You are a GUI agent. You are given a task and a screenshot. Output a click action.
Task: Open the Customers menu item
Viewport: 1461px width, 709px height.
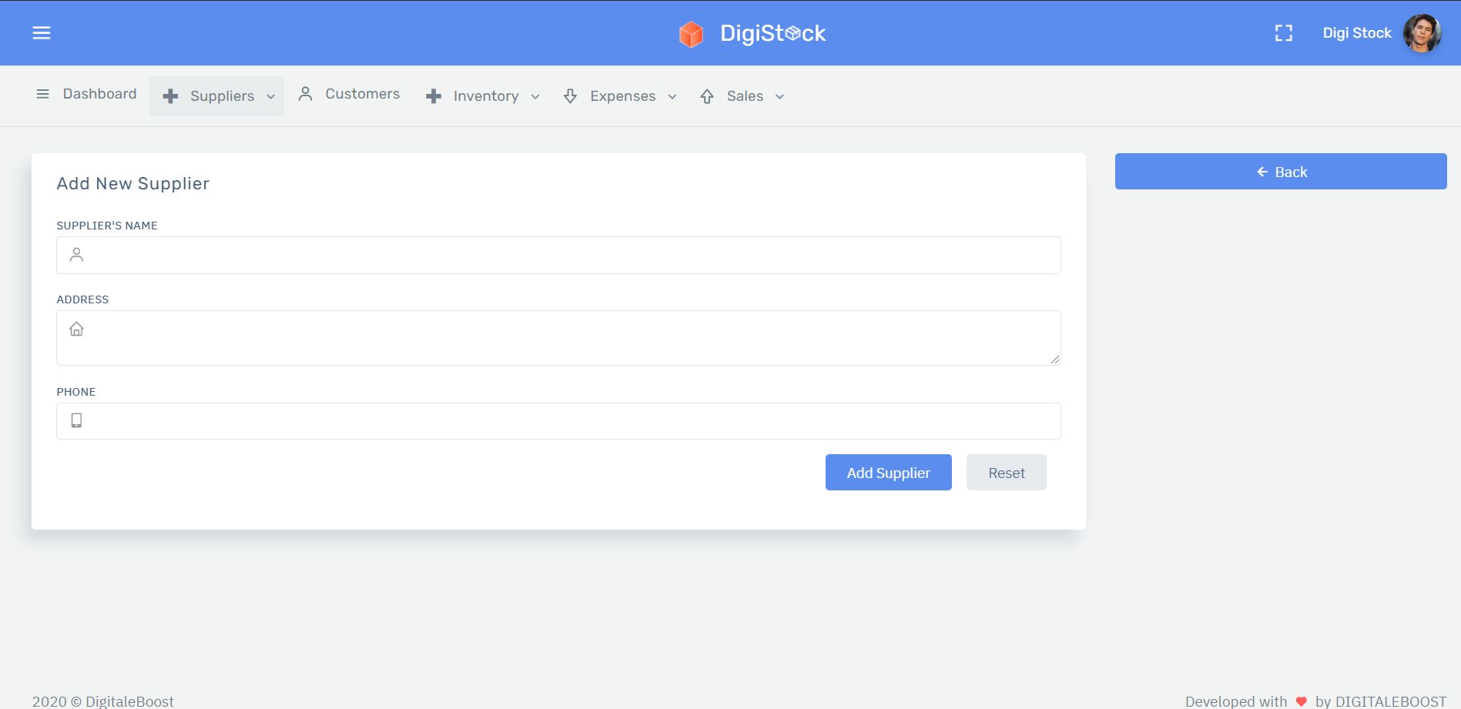pos(349,94)
